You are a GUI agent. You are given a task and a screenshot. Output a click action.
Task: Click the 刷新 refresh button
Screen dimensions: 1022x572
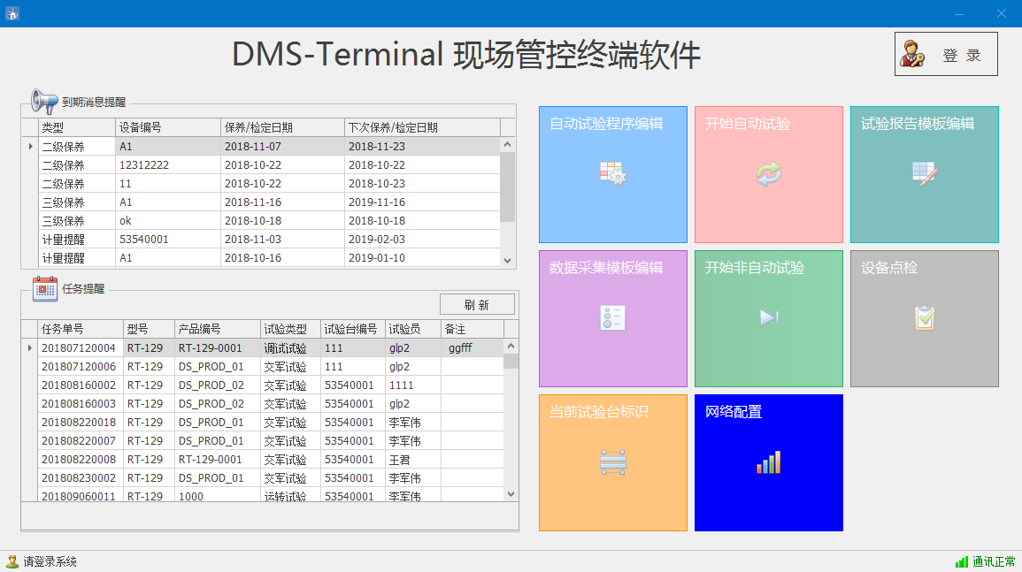477,304
